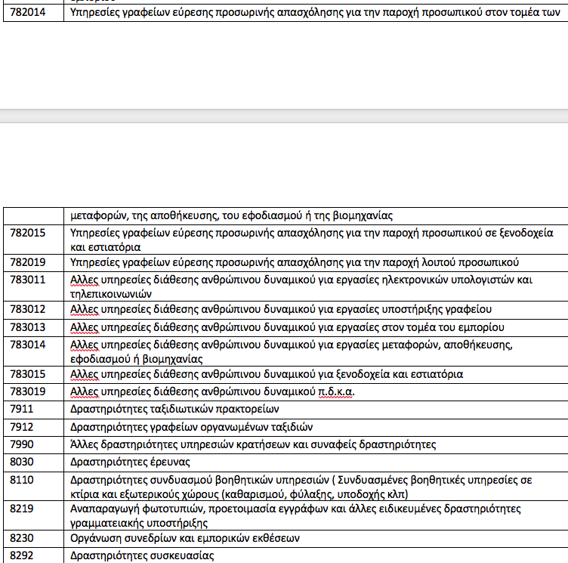Click description text in row 782014
The height and width of the screenshot is (563, 568).
click(x=315, y=13)
